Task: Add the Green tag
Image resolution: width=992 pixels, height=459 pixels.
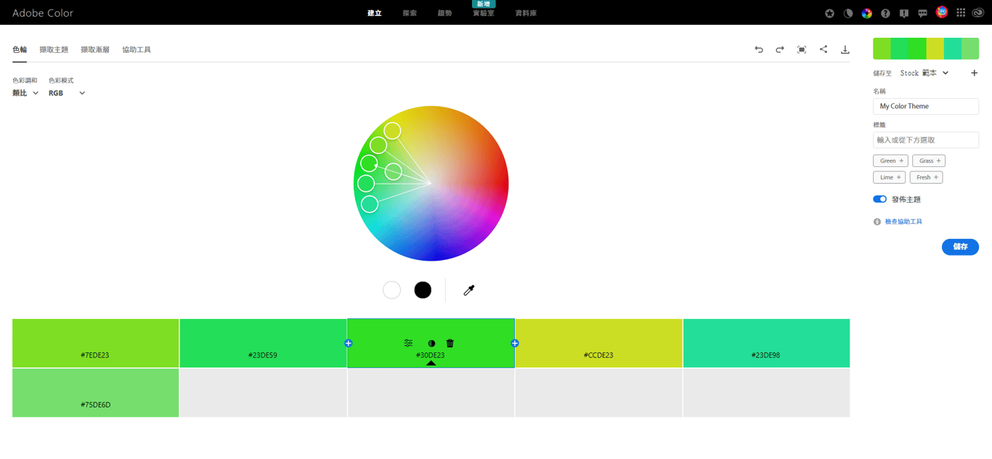Action: coord(890,161)
